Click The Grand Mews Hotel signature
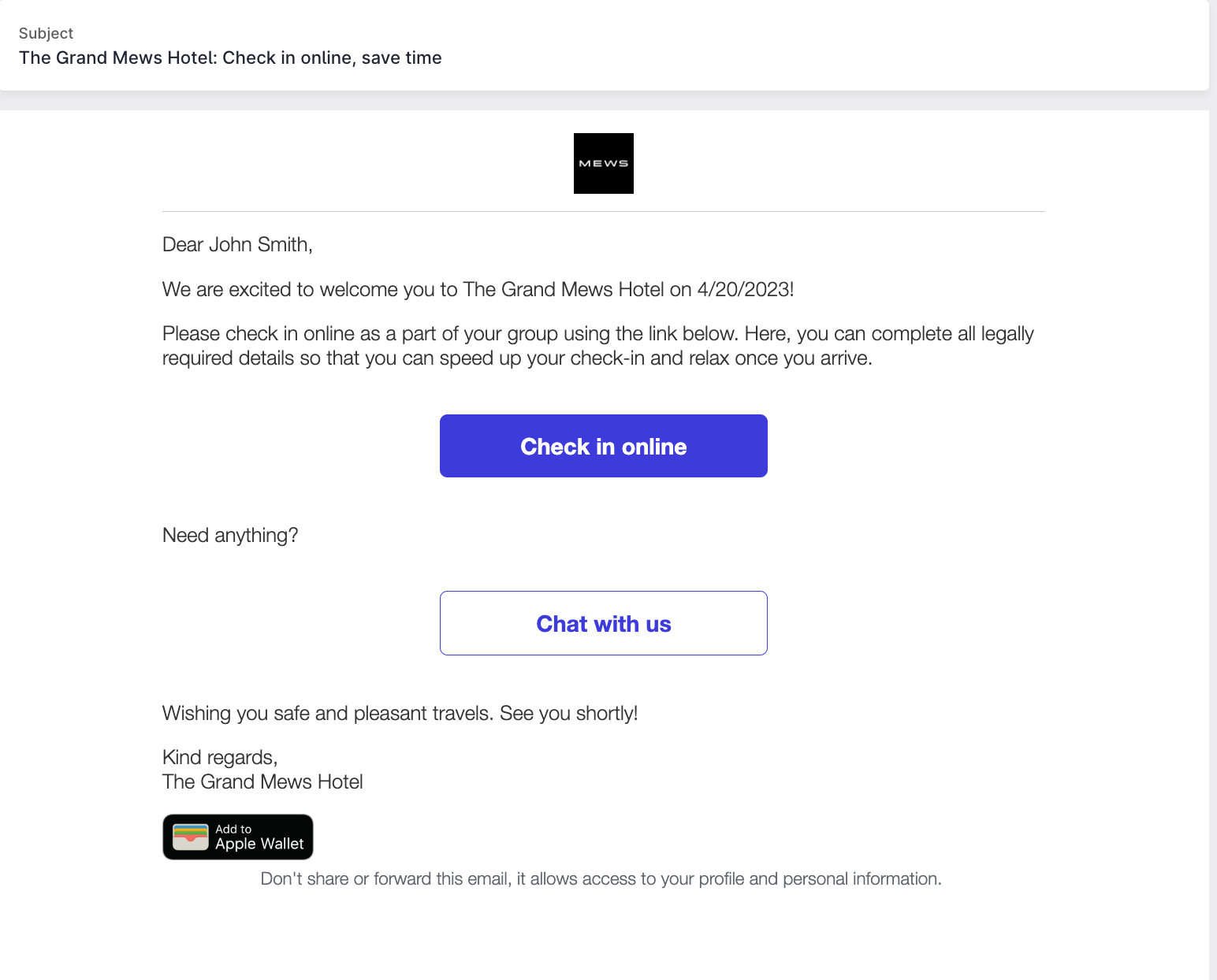Screen dimensions: 1217x980 (262, 781)
